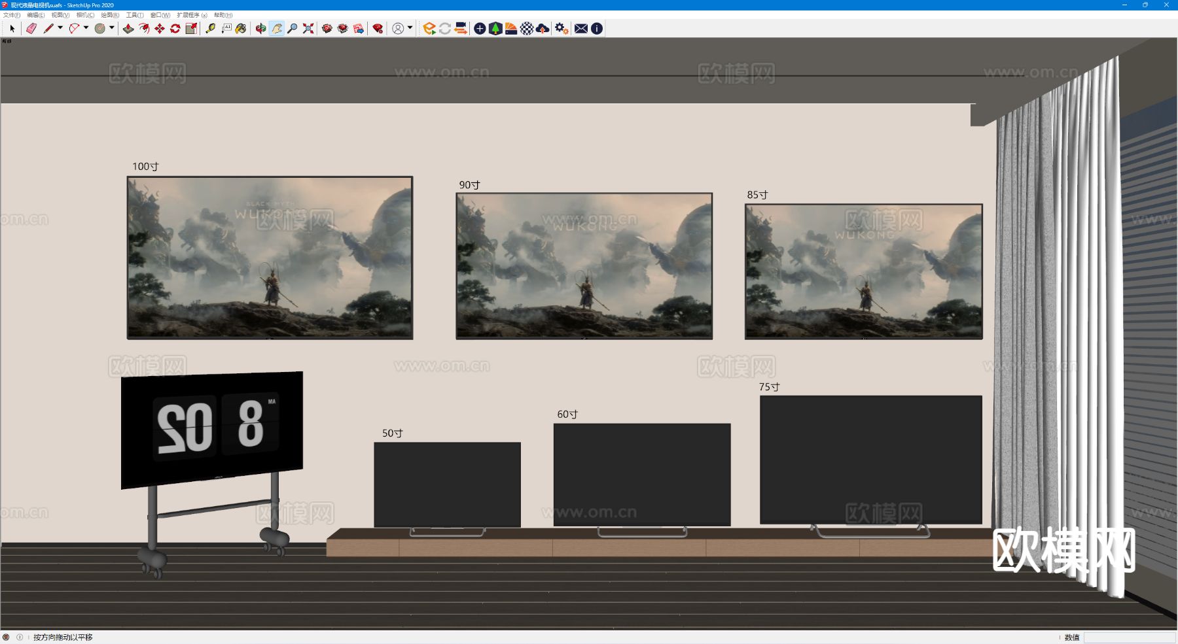Click the 数值 measurements input box
This screenshot has width=1178, height=644.
click(1129, 637)
